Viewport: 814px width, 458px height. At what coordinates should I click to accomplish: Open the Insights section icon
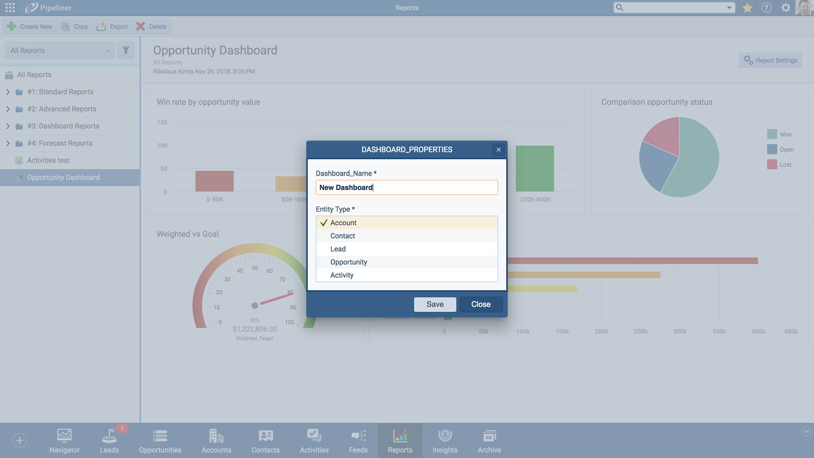click(x=445, y=440)
